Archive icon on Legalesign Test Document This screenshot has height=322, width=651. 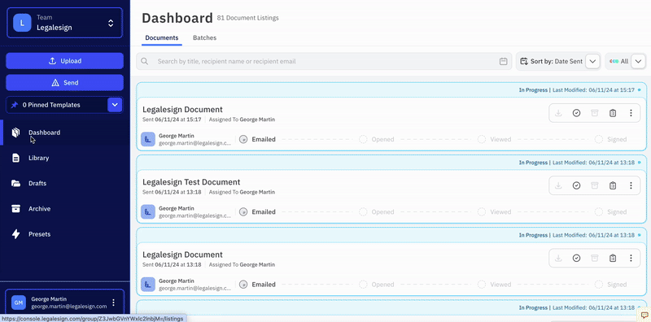[x=595, y=185]
